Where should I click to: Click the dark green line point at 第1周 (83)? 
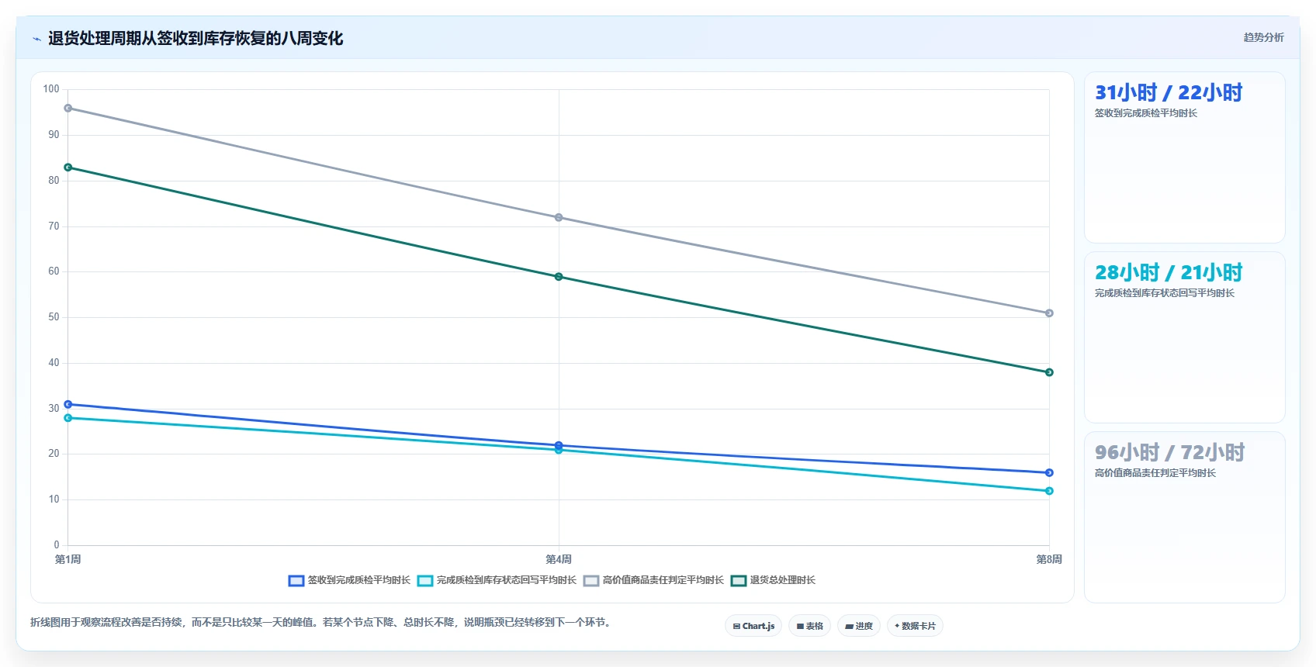pyautogui.click(x=68, y=168)
